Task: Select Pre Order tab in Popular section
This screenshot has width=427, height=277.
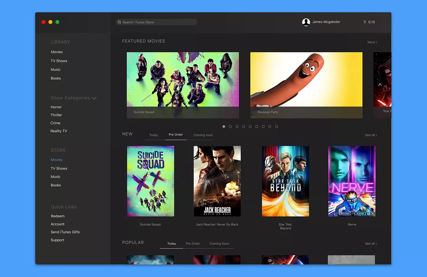Action: [x=193, y=244]
